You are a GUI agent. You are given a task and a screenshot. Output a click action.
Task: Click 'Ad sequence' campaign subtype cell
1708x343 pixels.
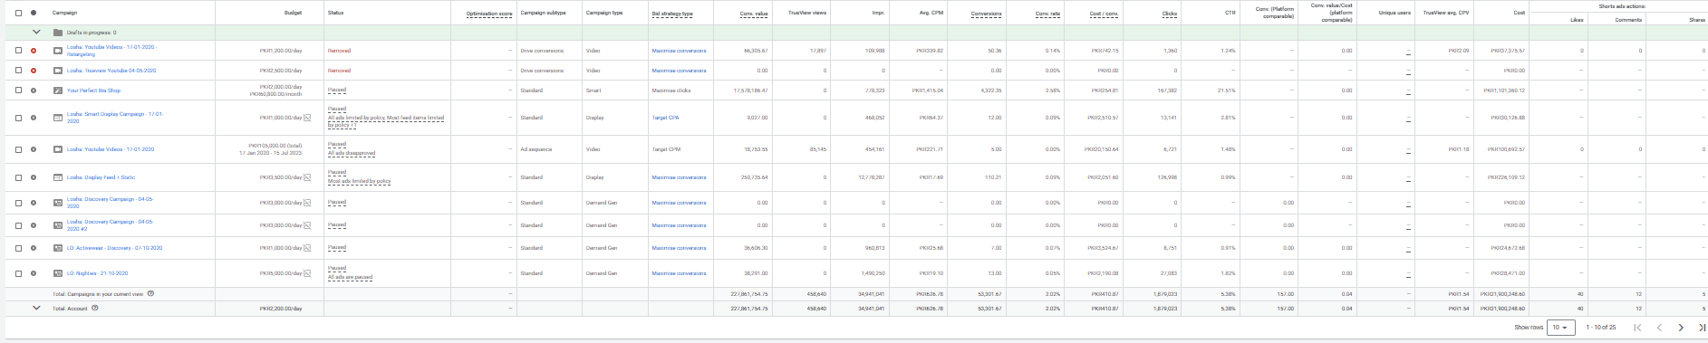[536, 149]
